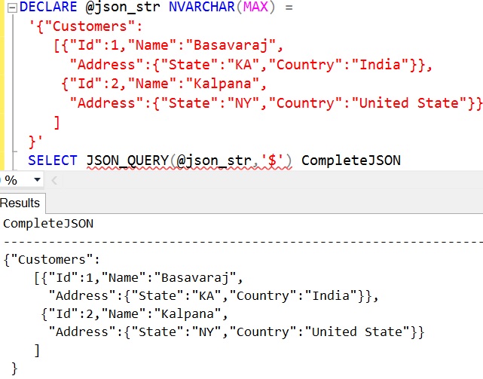This screenshot has height=379, width=483.
Task: Place cursor on the DECLARE keyword
Action: [48, 7]
